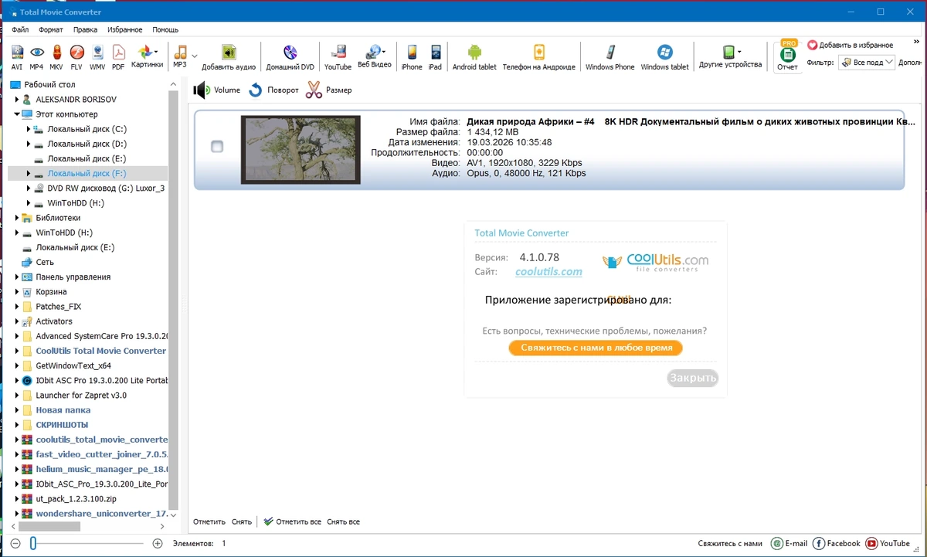This screenshot has height=557, width=927.
Task: Open the E-mail contact link
Action: pyautogui.click(x=789, y=543)
